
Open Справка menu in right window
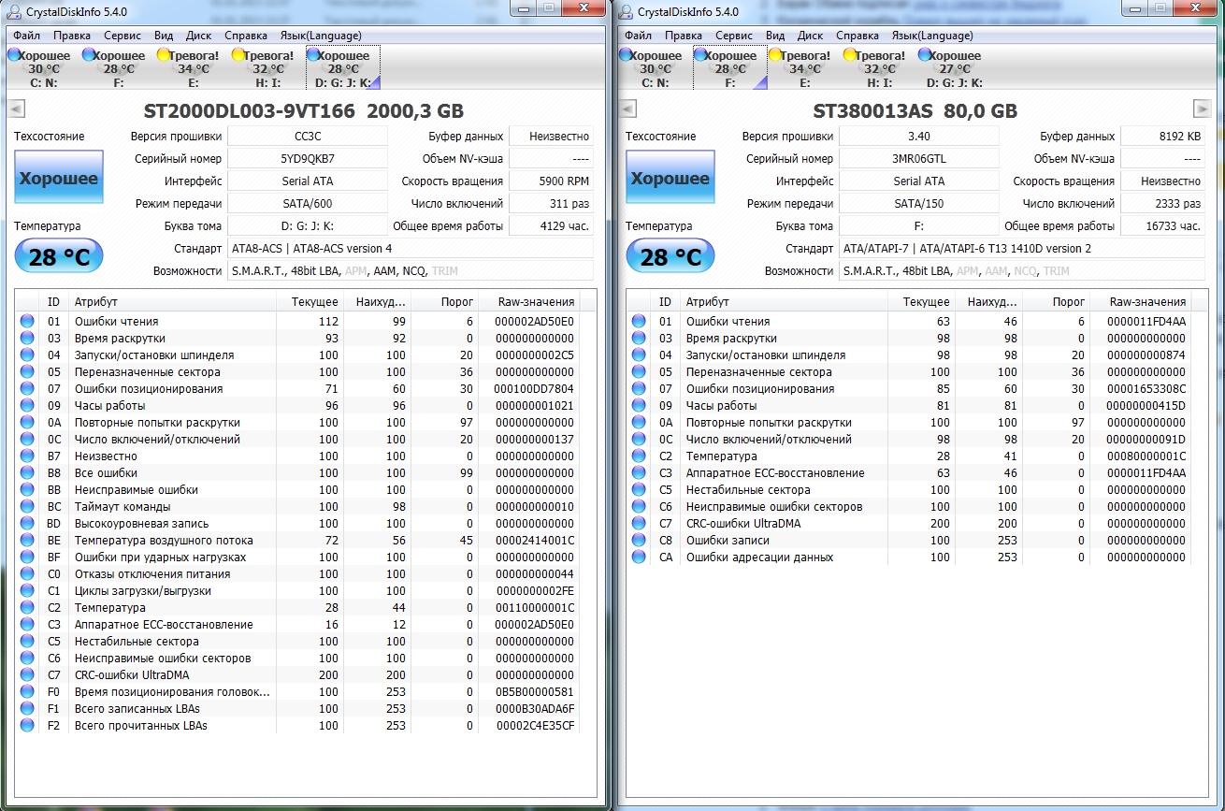point(857,36)
